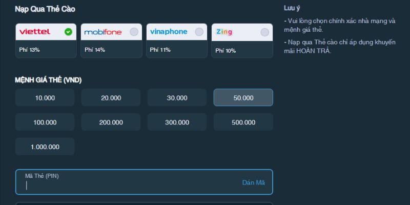Click the Mobifone carrier logo
This screenshot has height=205, width=410.
coord(103,32)
